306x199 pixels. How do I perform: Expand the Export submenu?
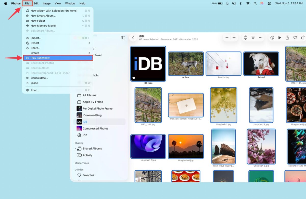pyautogui.click(x=58, y=43)
